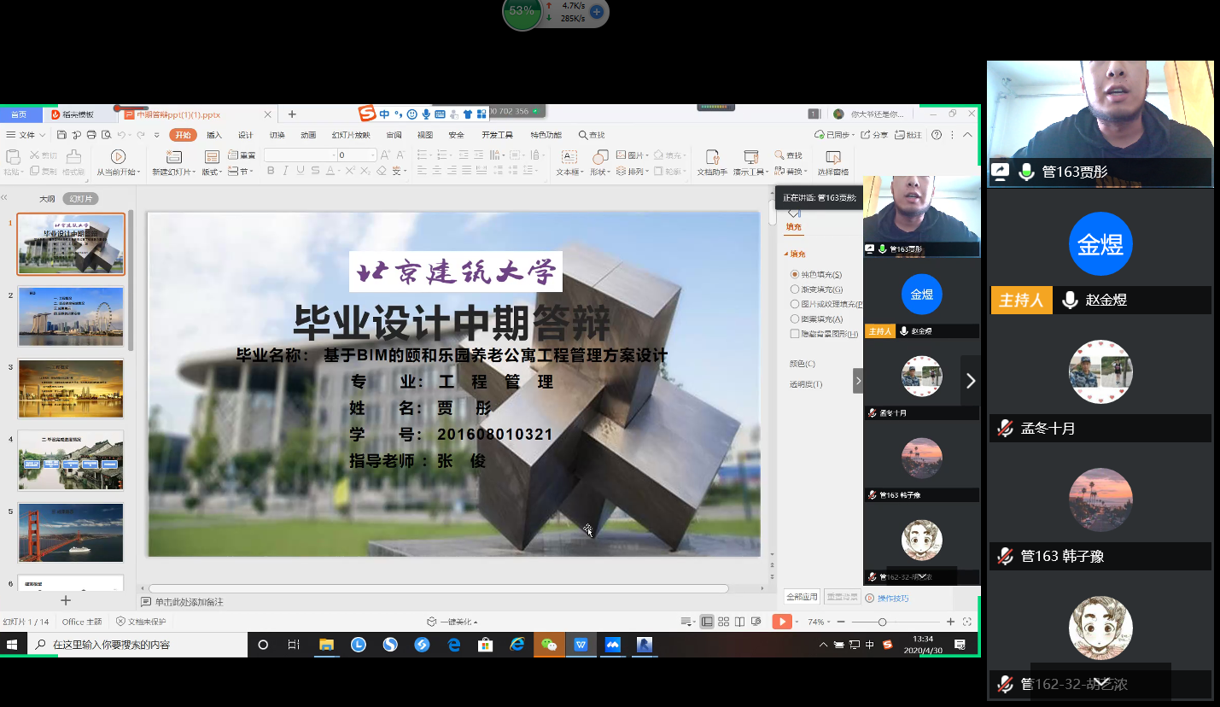The image size is (1220, 707).
Task: Start the slideshow from the status bar
Action: [x=783, y=621]
